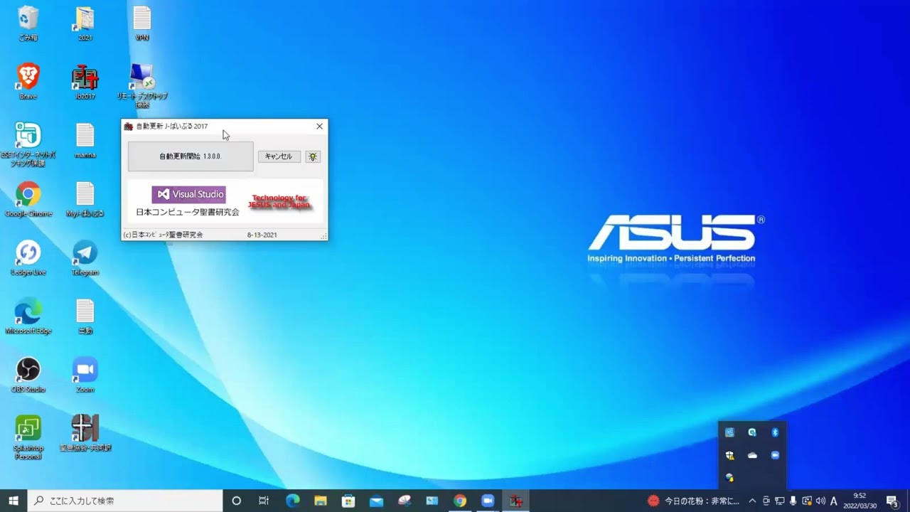
Task: Select the Splashtop Personal desktop shortcut
Action: 28,437
